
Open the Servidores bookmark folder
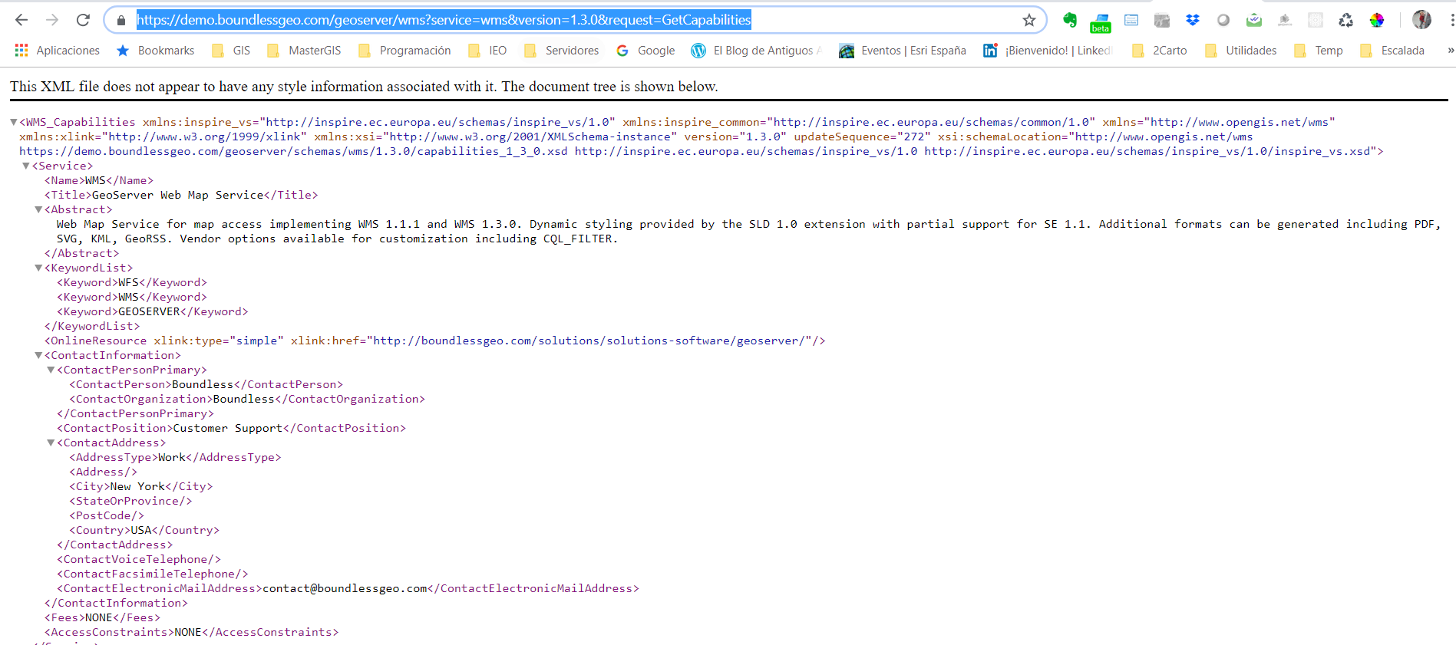[x=561, y=51]
